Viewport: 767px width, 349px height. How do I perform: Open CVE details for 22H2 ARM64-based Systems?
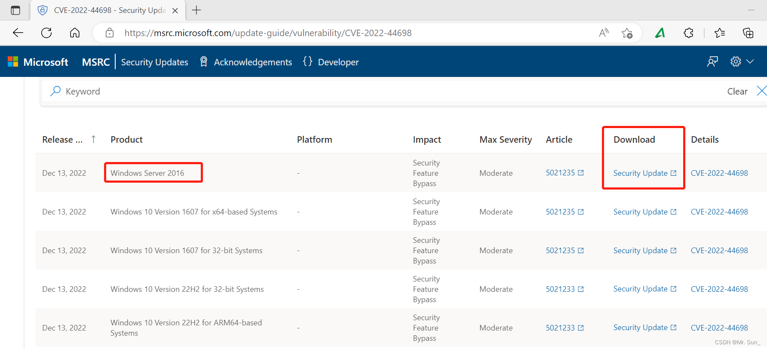click(x=719, y=328)
